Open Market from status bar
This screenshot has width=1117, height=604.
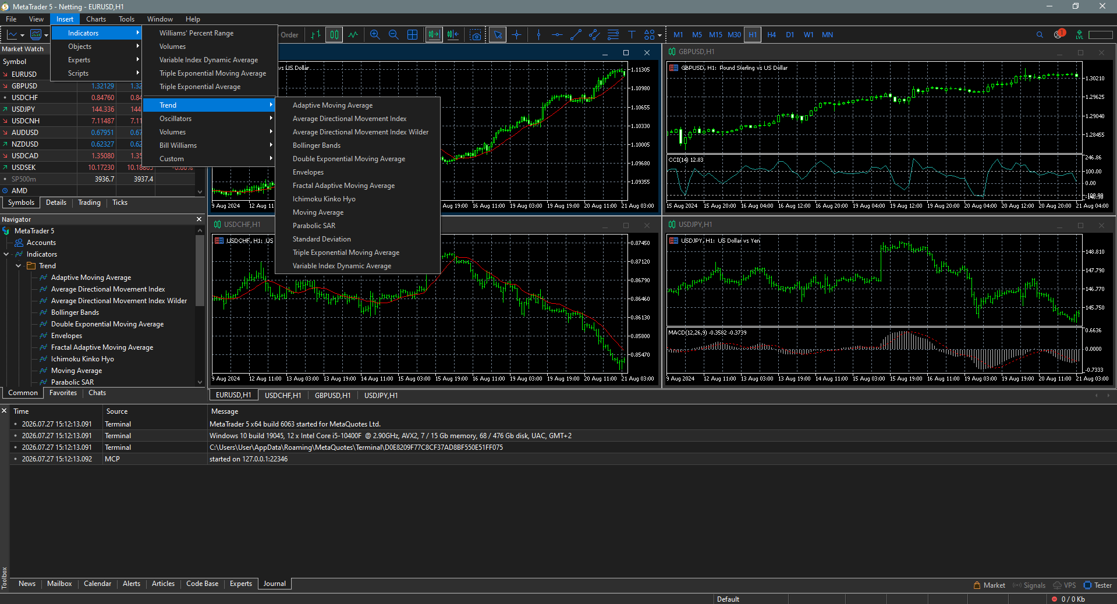(x=989, y=585)
